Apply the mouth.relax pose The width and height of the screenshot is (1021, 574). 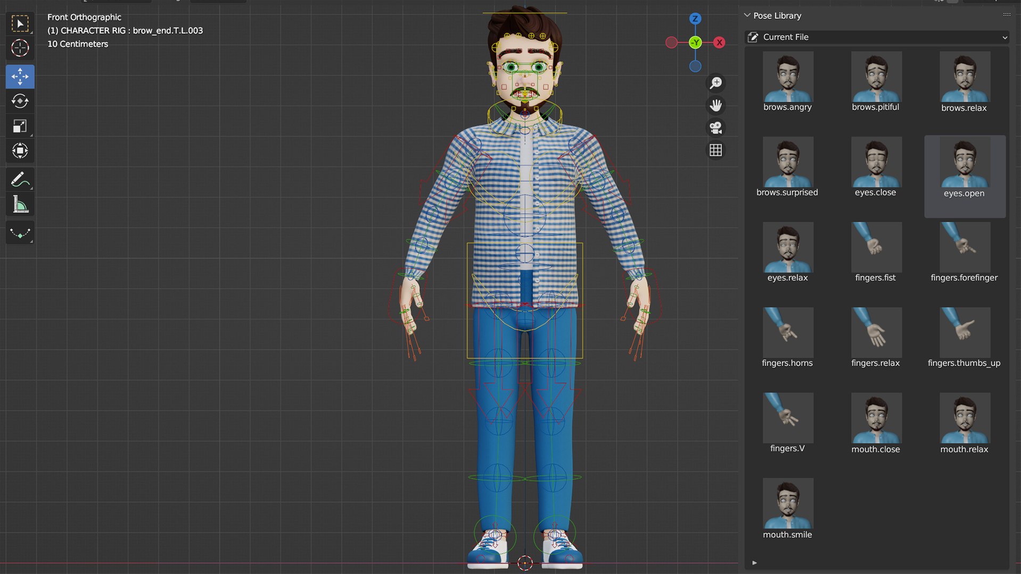click(965, 424)
